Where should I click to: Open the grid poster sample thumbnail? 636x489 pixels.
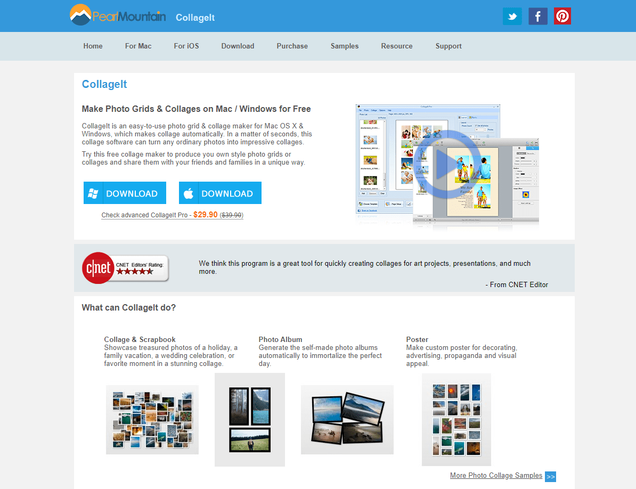tap(456, 420)
